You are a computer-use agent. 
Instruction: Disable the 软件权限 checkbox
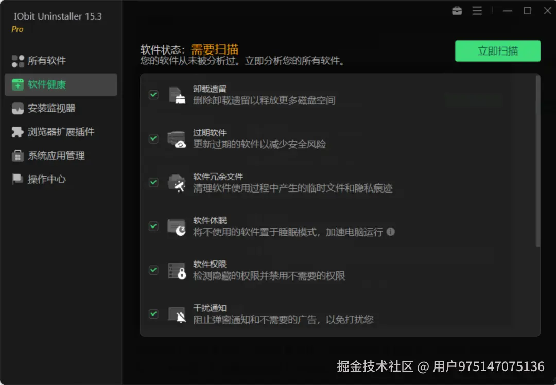[153, 270]
